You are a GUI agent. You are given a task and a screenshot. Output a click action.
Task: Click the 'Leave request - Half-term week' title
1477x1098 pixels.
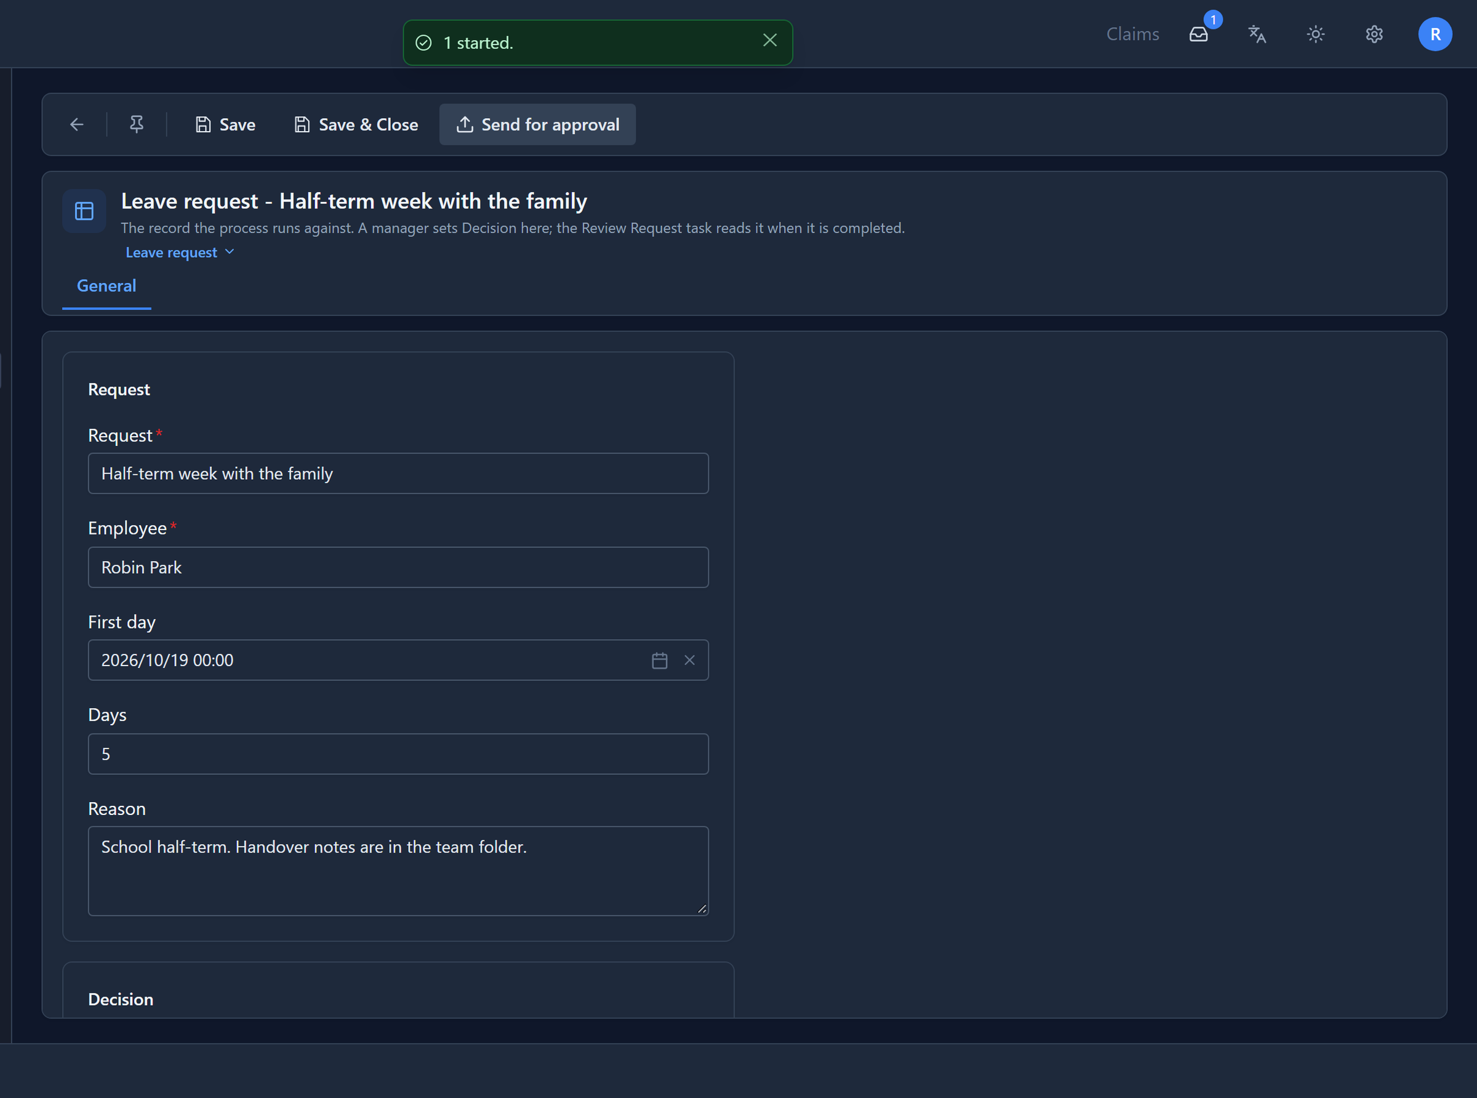pos(354,201)
